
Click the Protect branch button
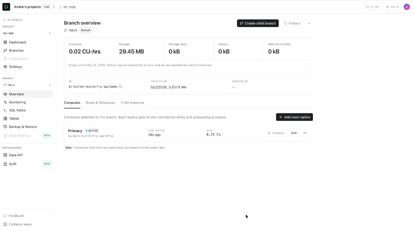click(292, 23)
